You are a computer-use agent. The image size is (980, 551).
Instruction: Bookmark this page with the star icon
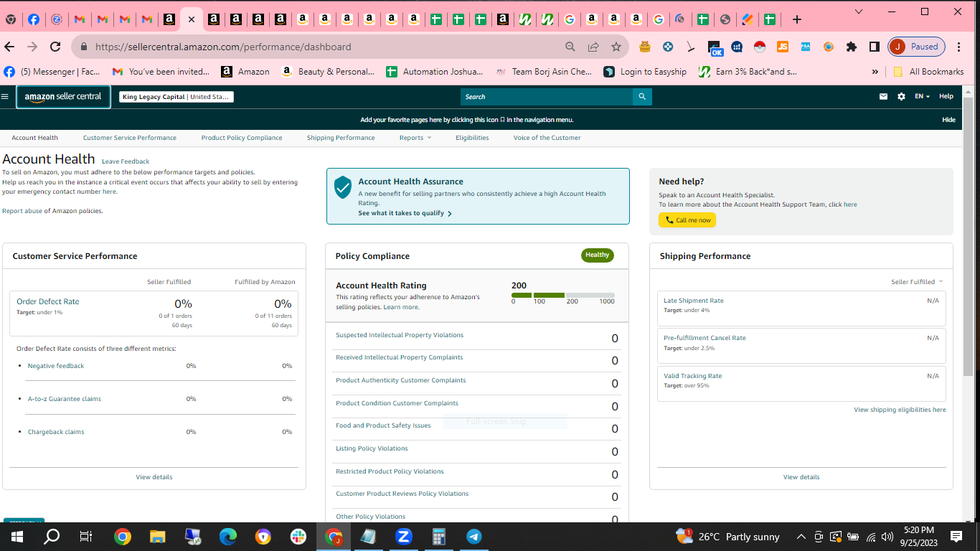pos(616,47)
